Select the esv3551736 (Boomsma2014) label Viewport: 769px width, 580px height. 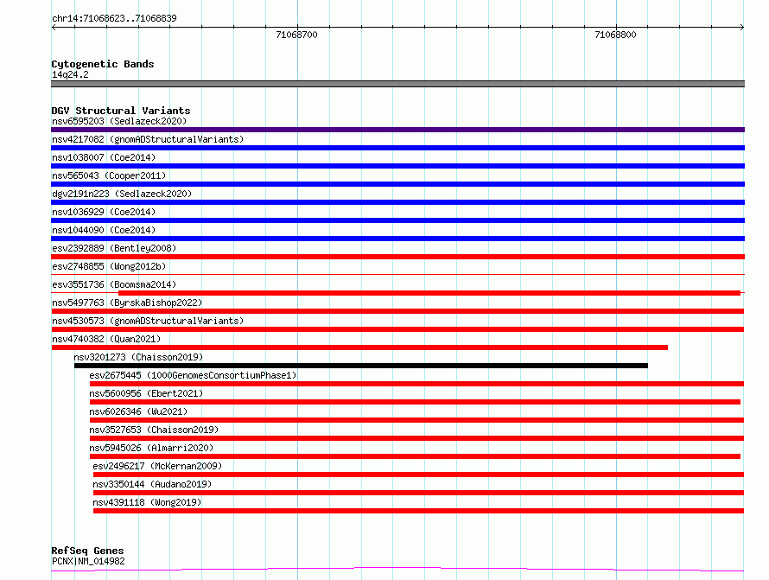[x=114, y=284]
